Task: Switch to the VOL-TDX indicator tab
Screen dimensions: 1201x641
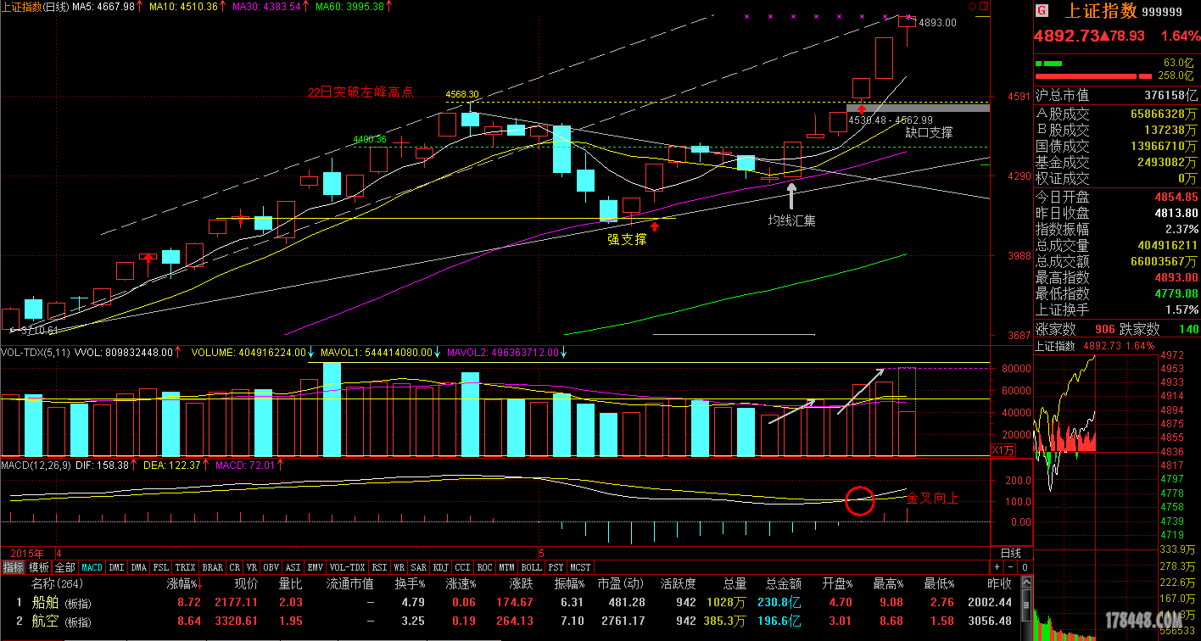Action: (347, 567)
